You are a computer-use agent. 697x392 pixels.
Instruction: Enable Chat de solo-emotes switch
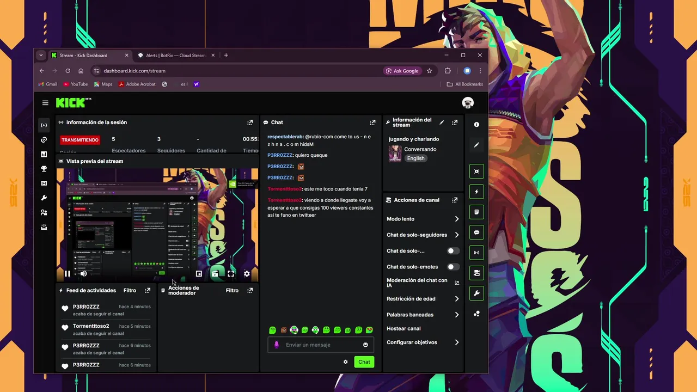(453, 267)
